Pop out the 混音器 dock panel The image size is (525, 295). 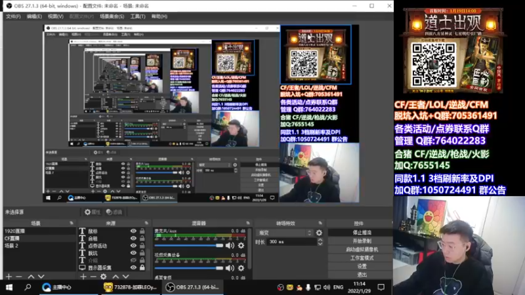point(248,223)
